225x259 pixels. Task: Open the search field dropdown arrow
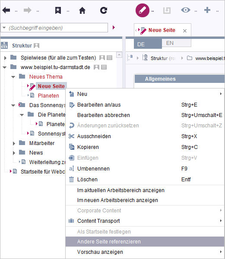(x=4, y=28)
